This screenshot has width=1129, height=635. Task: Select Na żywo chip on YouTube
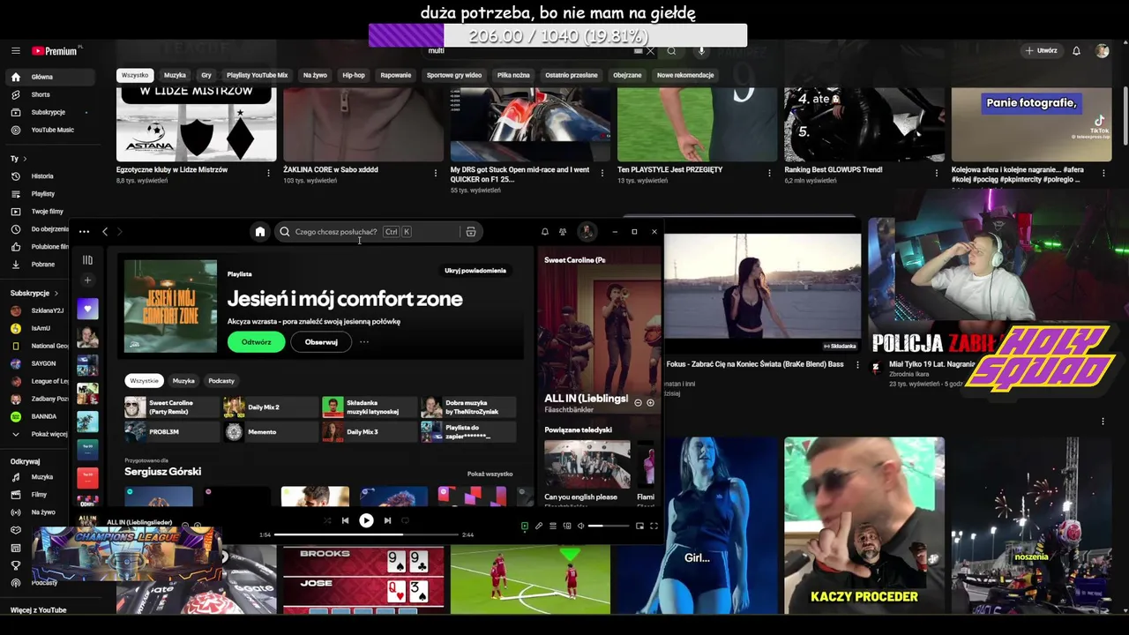(x=315, y=75)
